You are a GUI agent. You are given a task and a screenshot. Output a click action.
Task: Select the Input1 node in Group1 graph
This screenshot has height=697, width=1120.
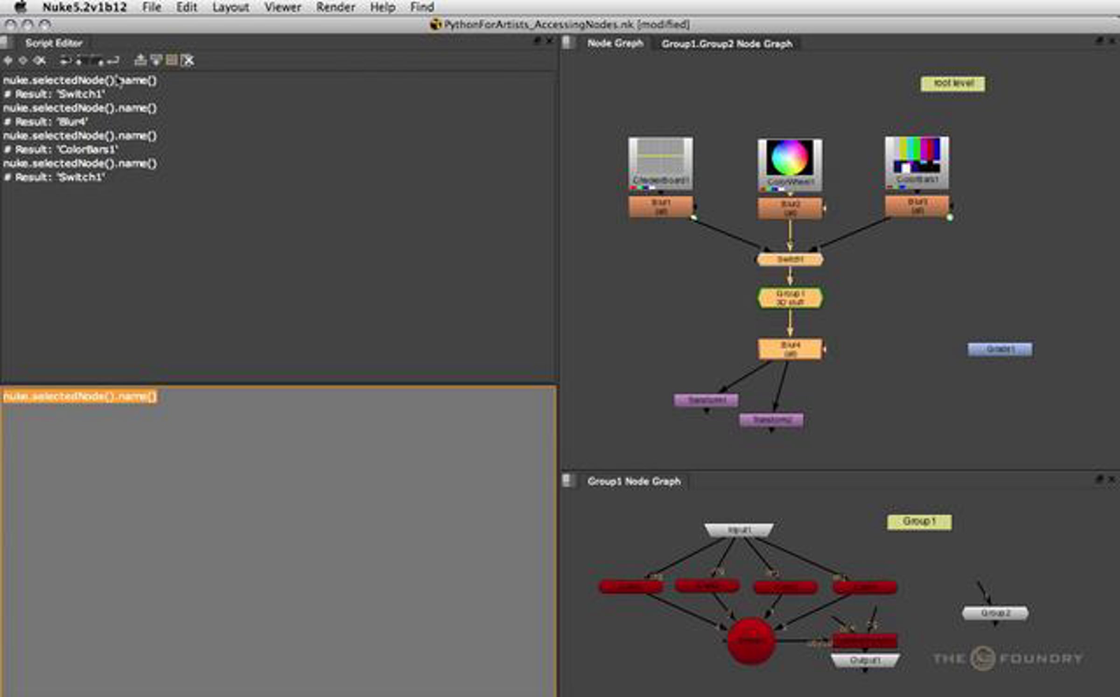coord(739,530)
